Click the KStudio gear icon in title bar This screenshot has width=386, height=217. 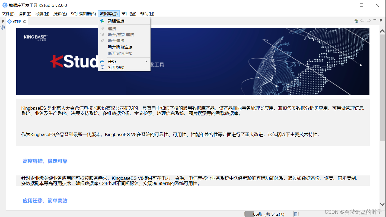5,5
